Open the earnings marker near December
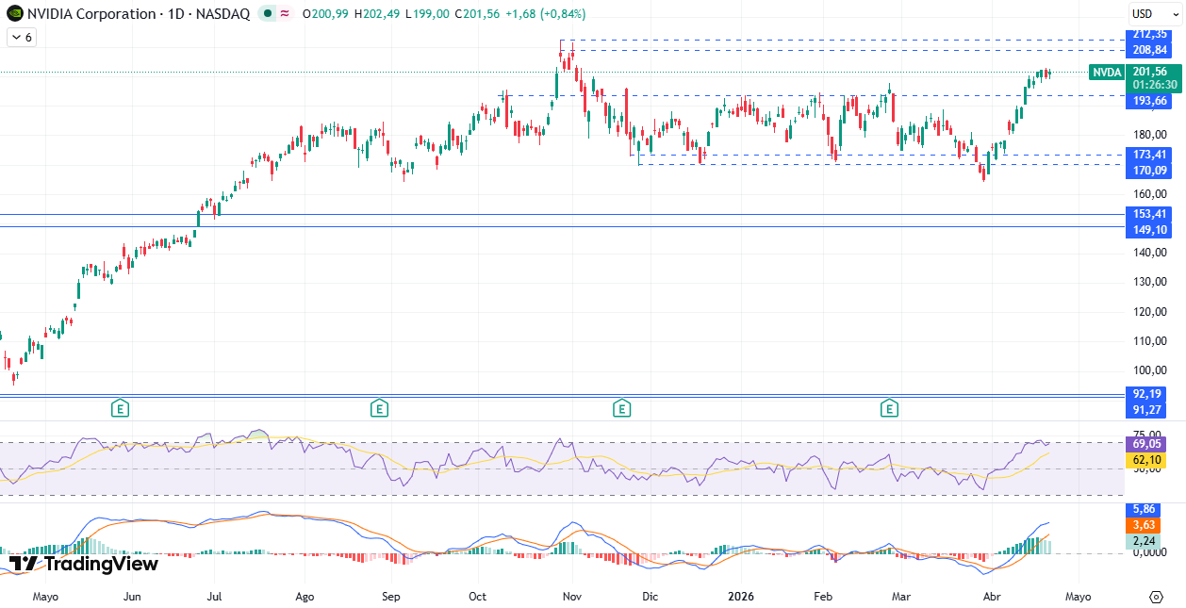 621,408
